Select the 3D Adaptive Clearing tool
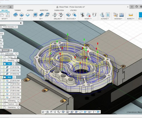This screenshot has height=118, width=142. [35, 15]
